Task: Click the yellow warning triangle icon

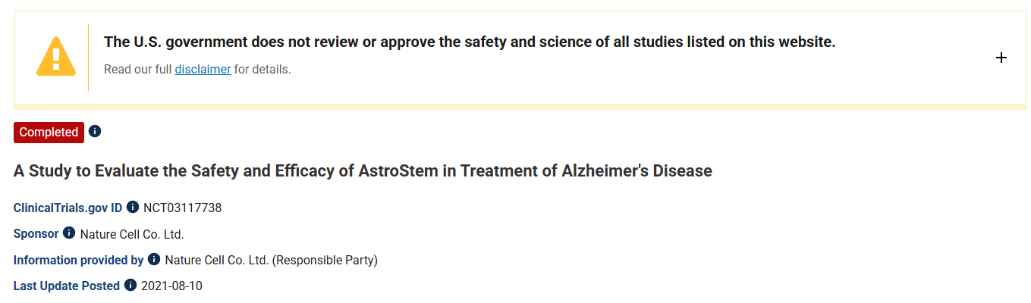Action: (x=56, y=57)
